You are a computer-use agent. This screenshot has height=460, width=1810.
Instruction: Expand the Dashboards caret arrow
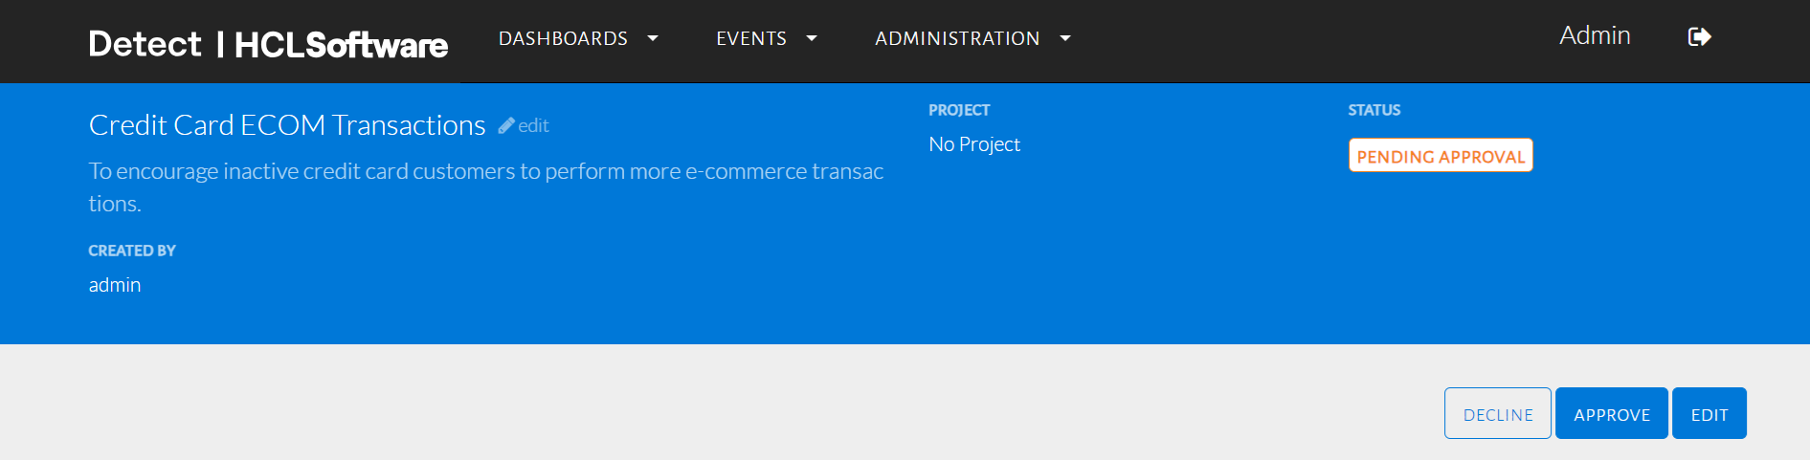(x=653, y=38)
